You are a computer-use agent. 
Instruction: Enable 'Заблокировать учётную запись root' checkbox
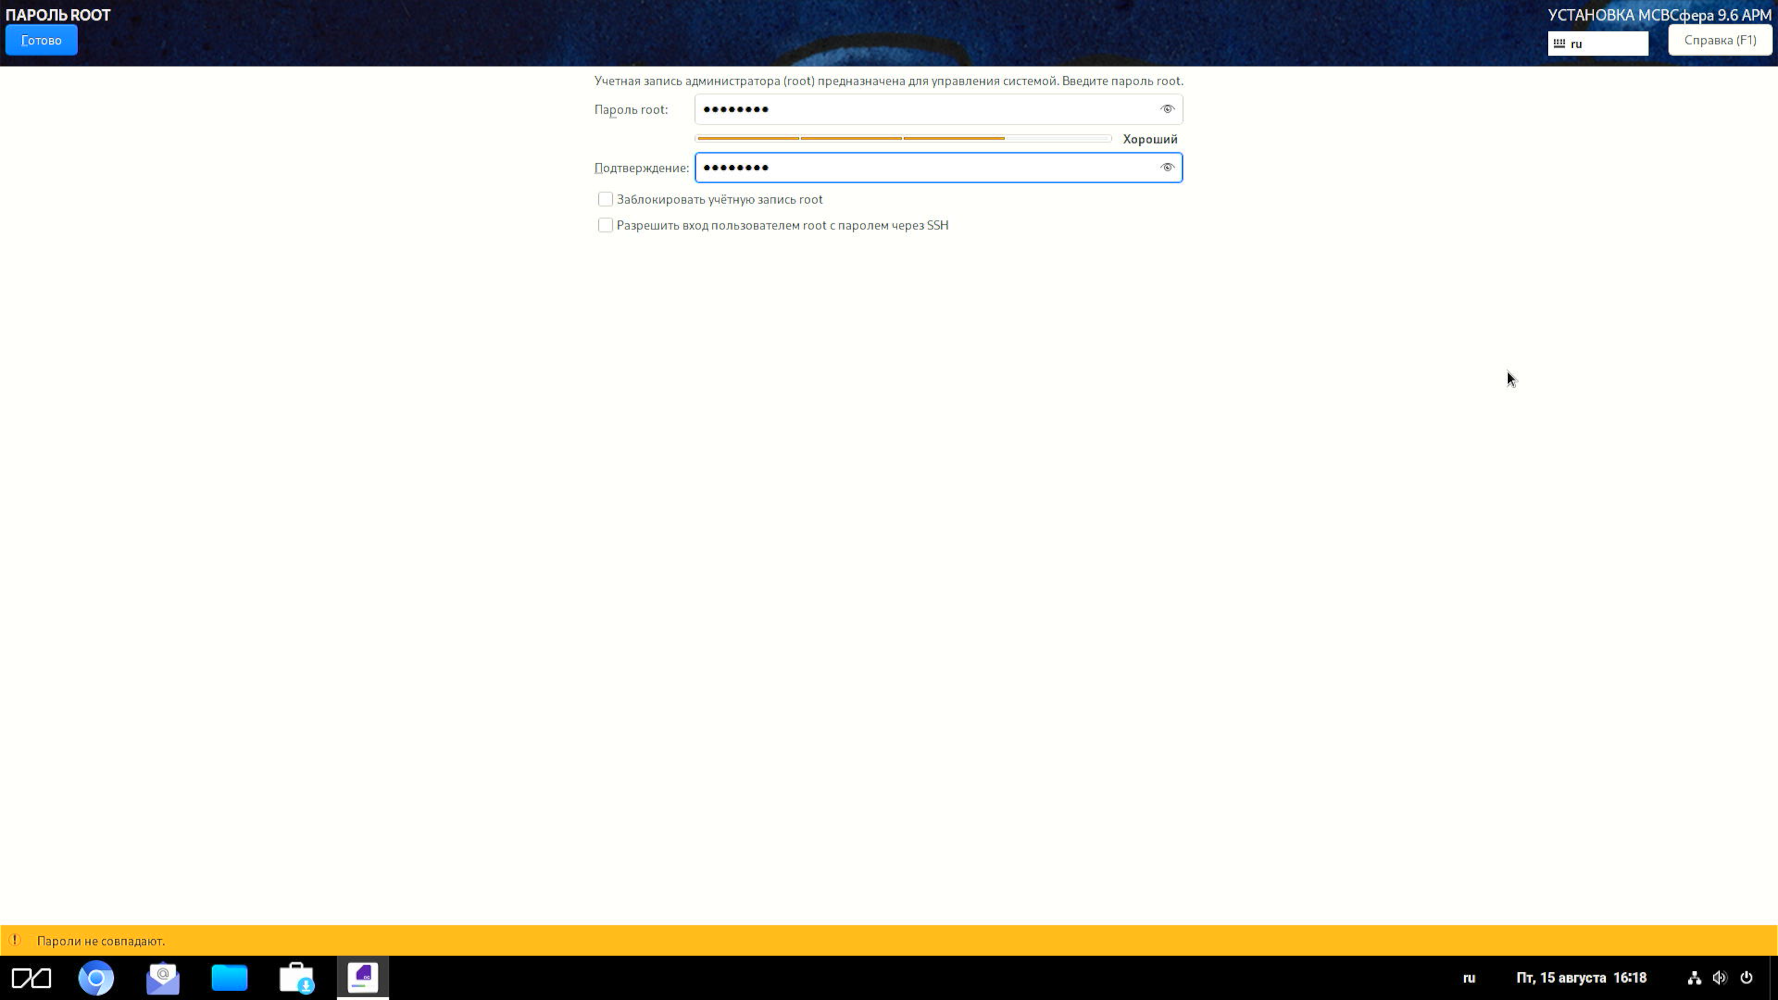point(605,200)
